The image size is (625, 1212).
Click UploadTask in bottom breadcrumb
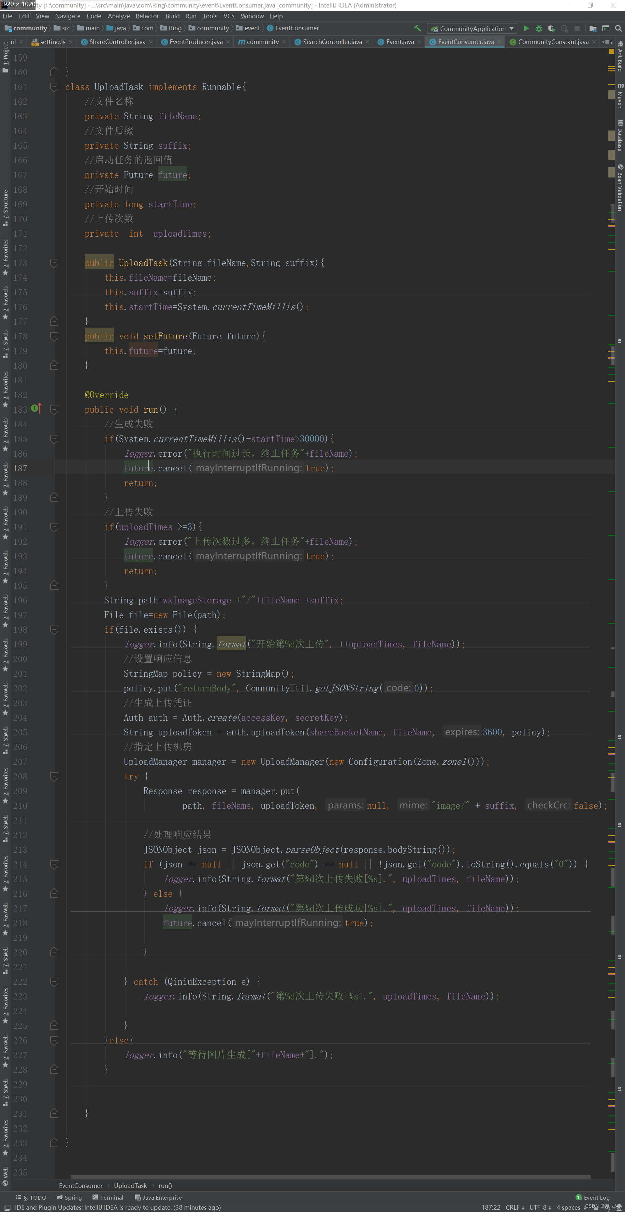[130, 1186]
